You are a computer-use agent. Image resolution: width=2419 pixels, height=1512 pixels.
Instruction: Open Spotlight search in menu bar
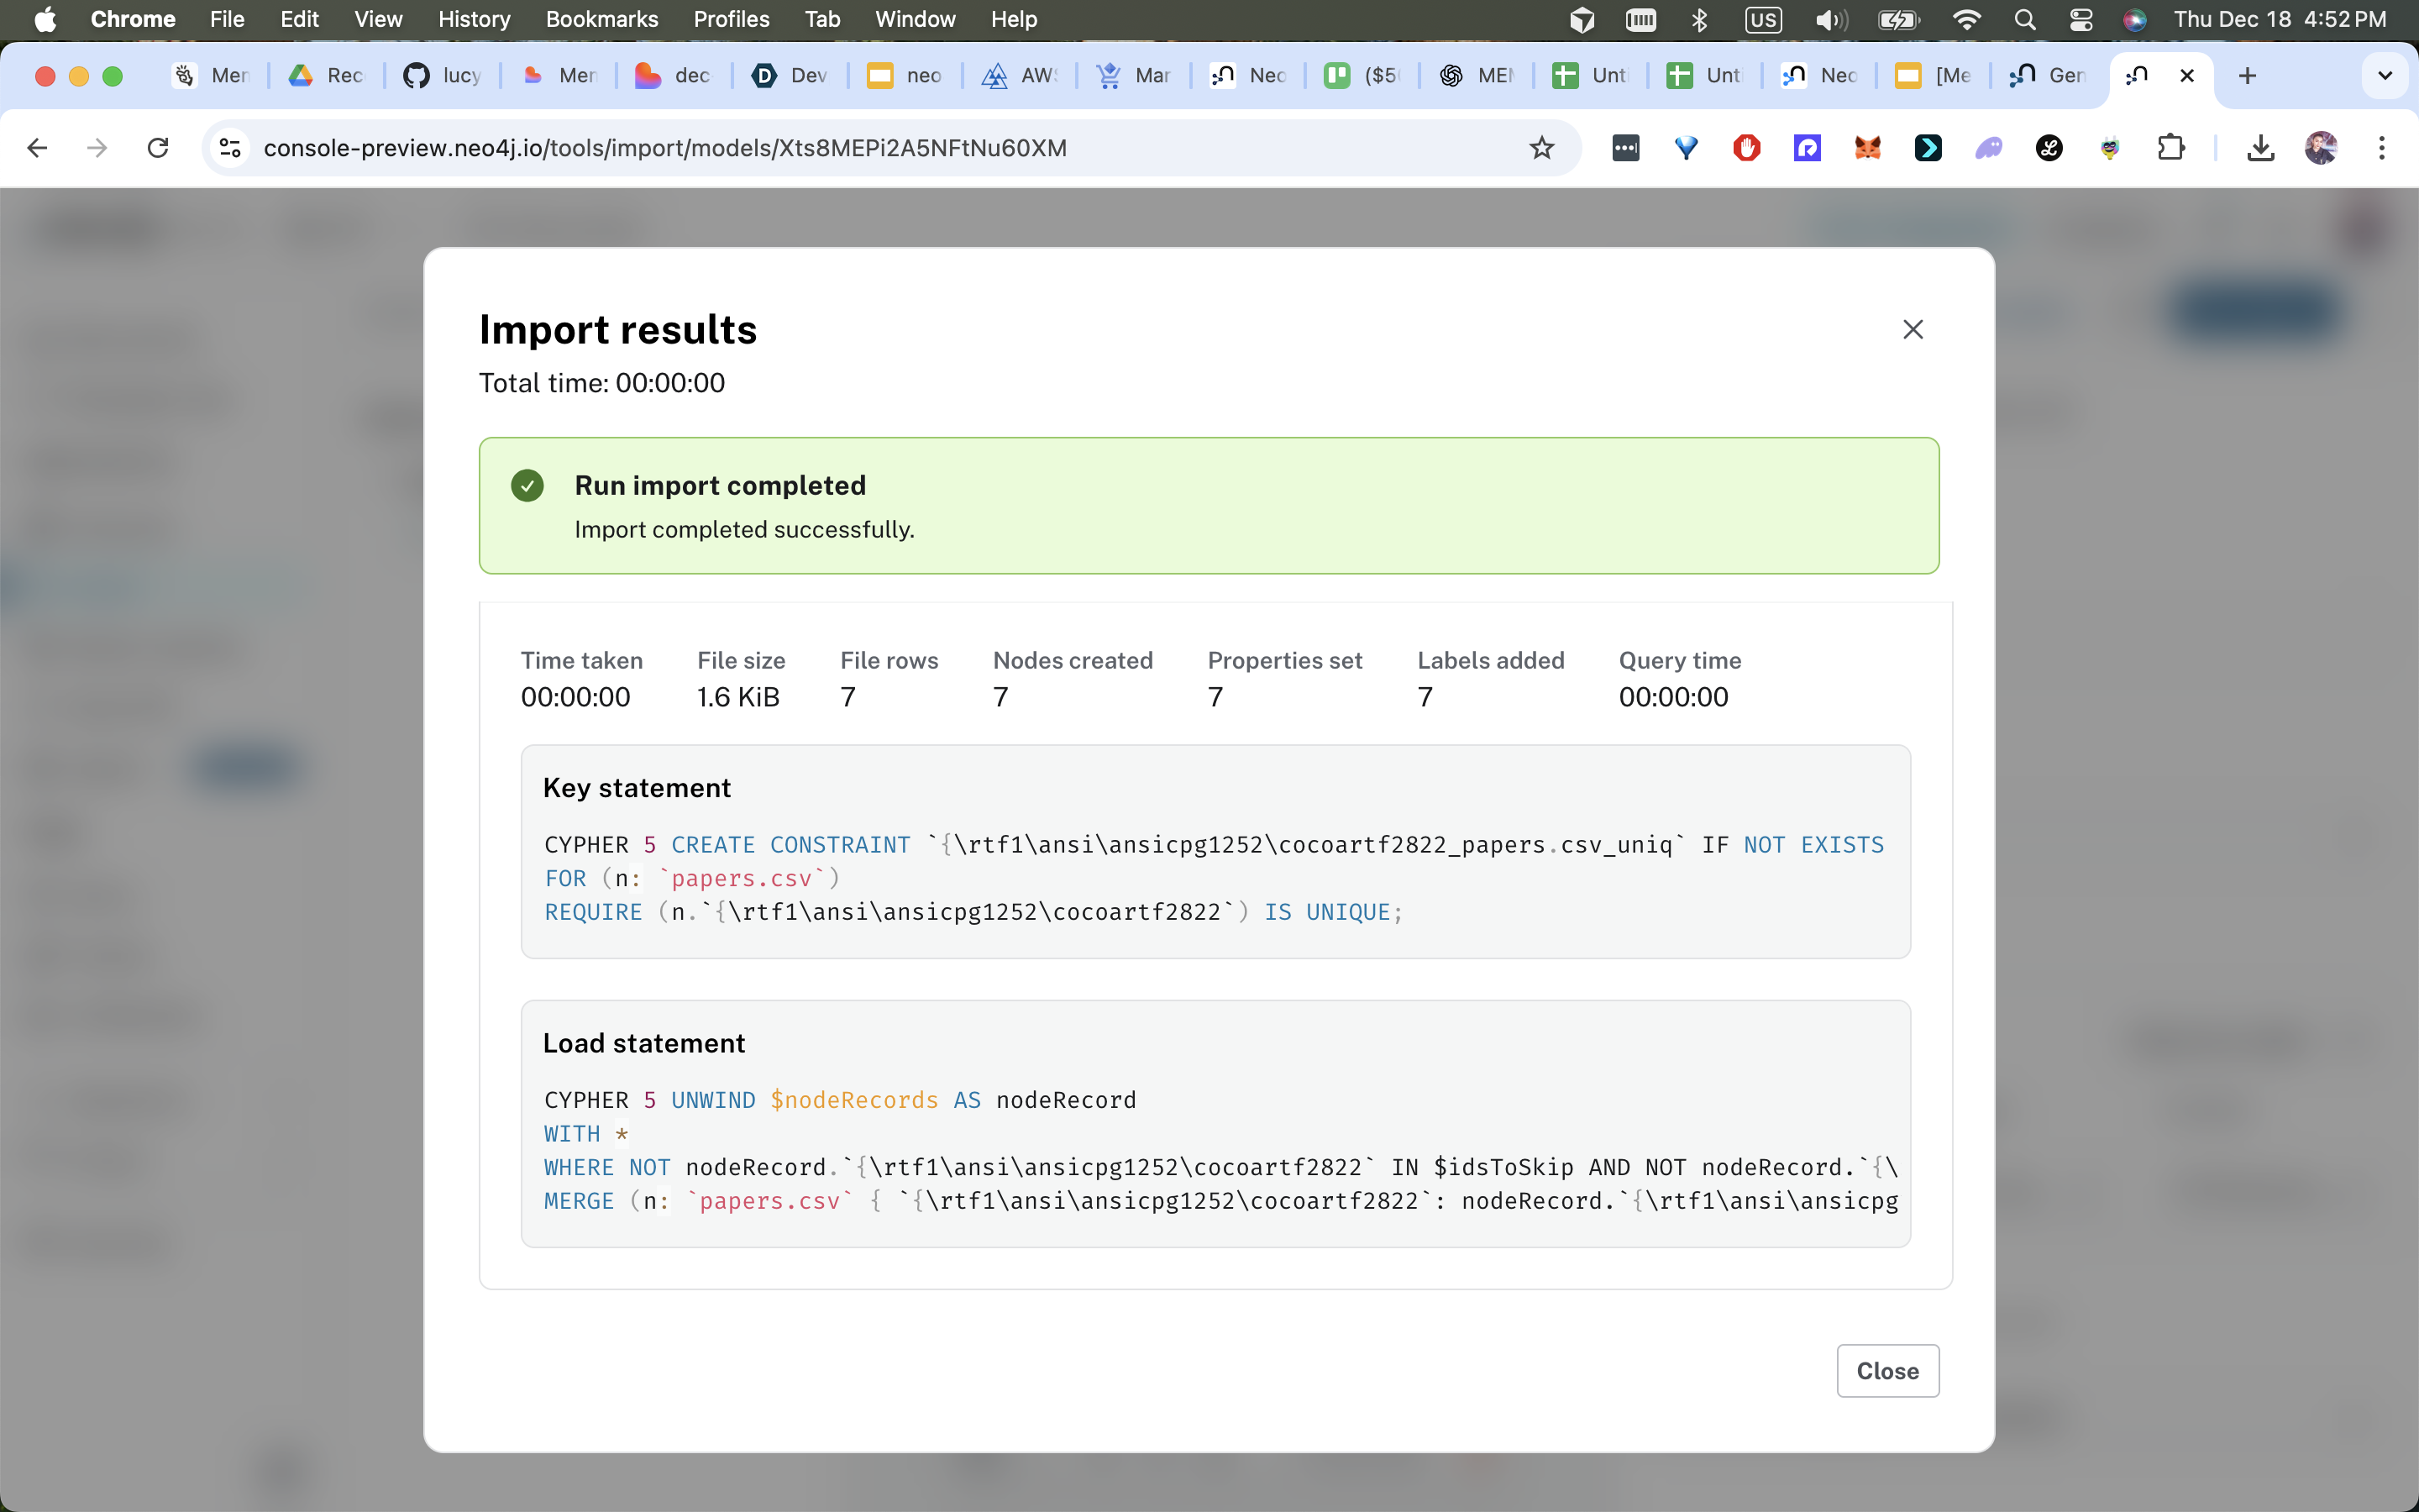click(x=2024, y=19)
